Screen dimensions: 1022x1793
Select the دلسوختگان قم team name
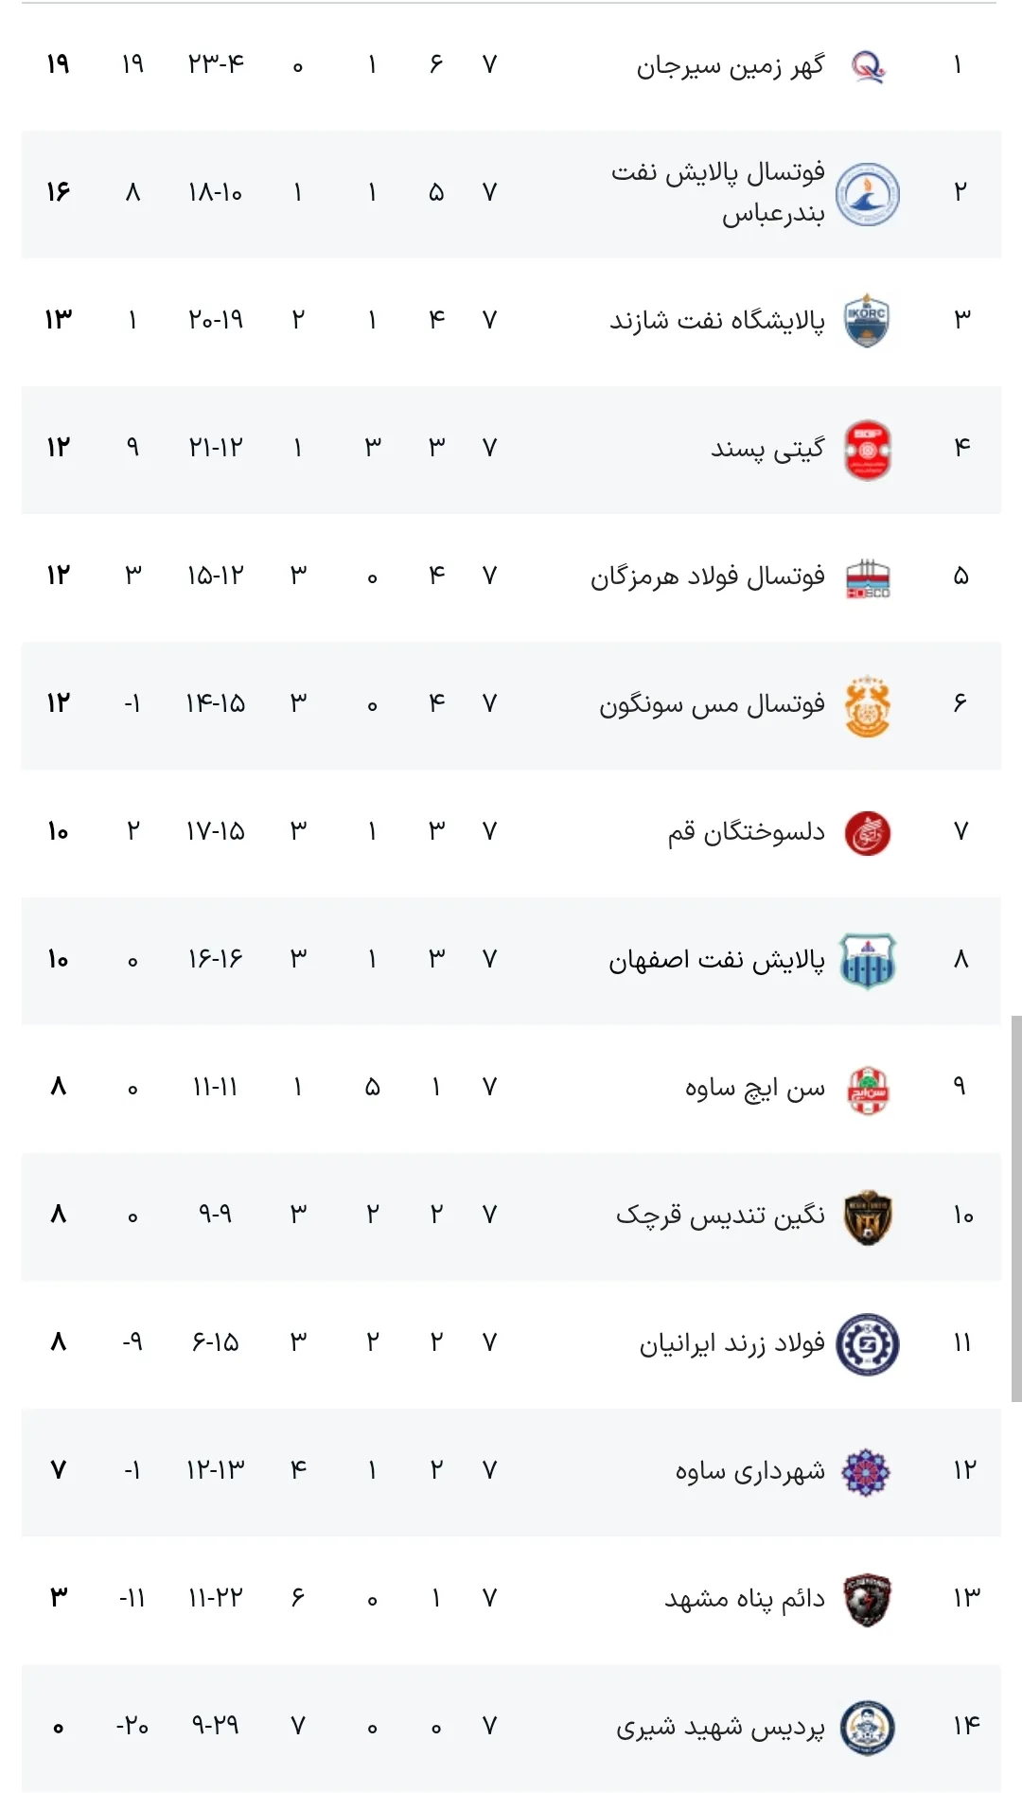747,833
